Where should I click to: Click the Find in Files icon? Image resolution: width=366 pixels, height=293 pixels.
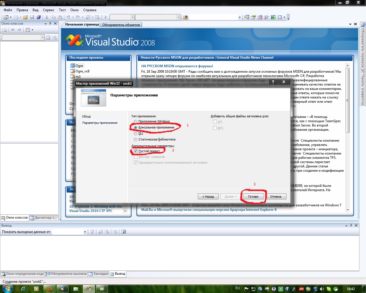185,17
